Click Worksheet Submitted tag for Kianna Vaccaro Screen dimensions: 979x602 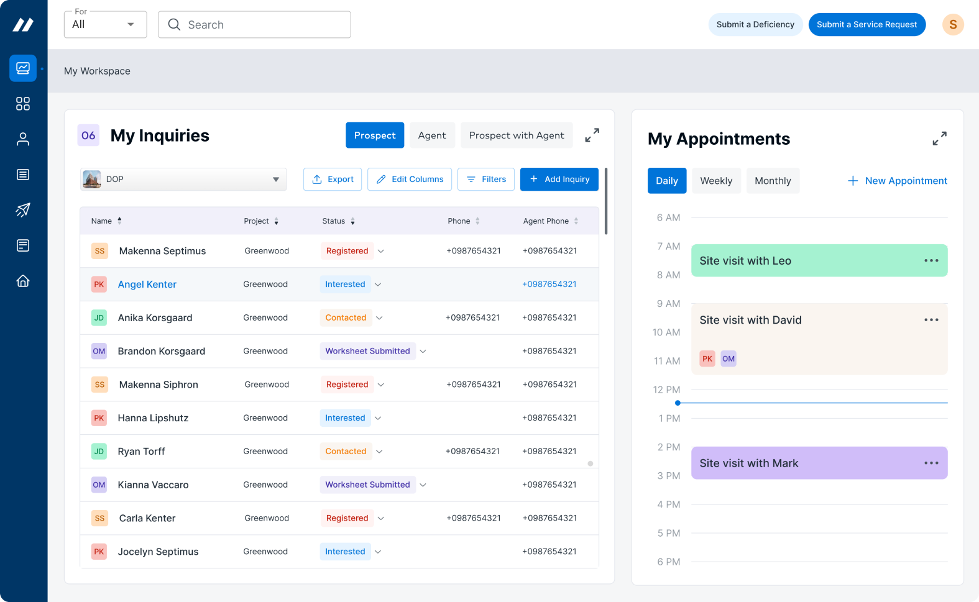(x=367, y=485)
